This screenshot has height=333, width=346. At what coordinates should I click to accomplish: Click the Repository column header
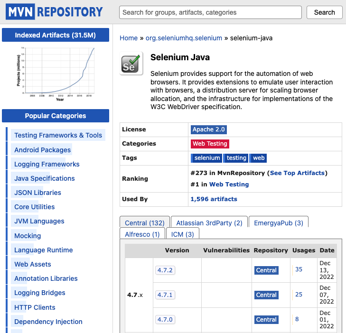tap(271, 250)
